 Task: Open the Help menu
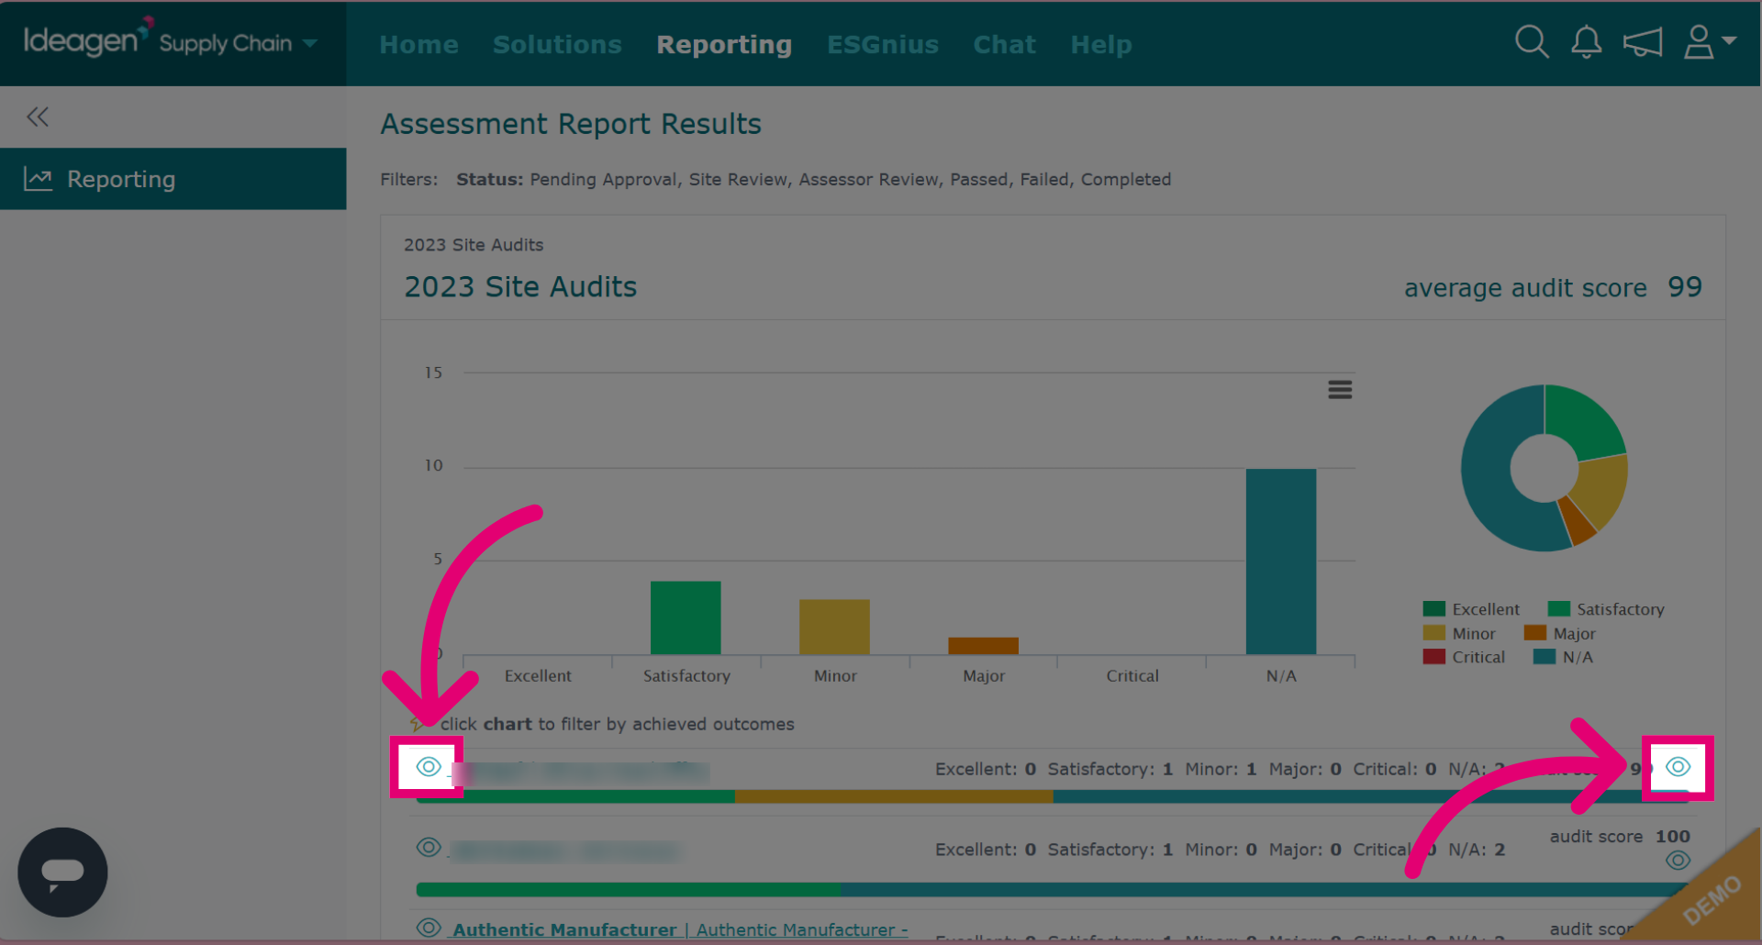click(x=1101, y=44)
